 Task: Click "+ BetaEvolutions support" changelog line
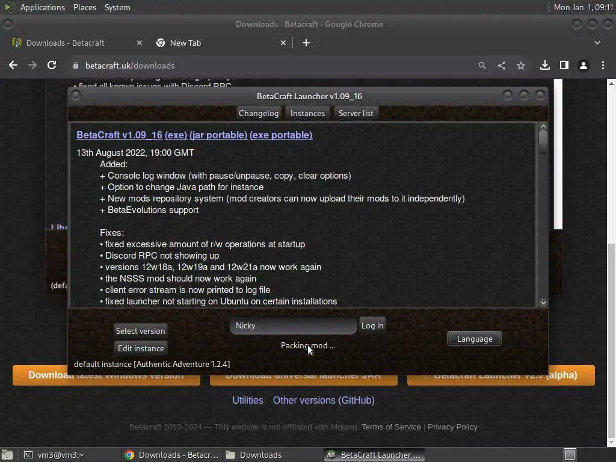pos(149,210)
